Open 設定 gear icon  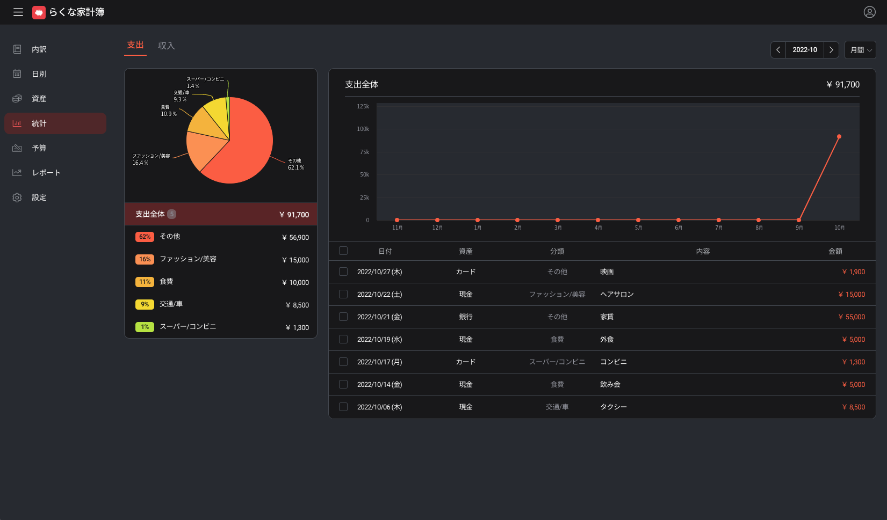tap(17, 197)
